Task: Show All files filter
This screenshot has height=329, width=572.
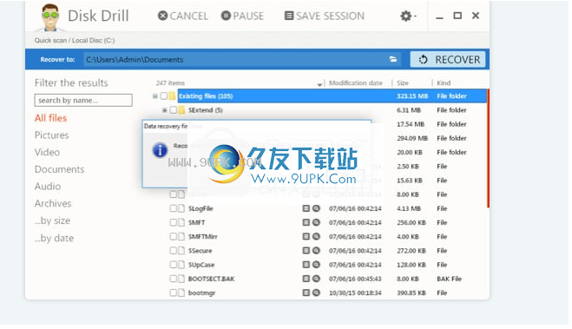Action: click(50, 118)
